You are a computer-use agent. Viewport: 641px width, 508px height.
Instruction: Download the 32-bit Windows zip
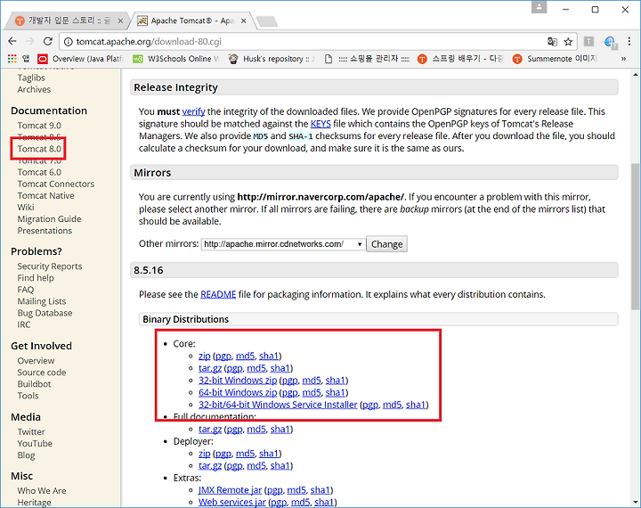point(238,381)
